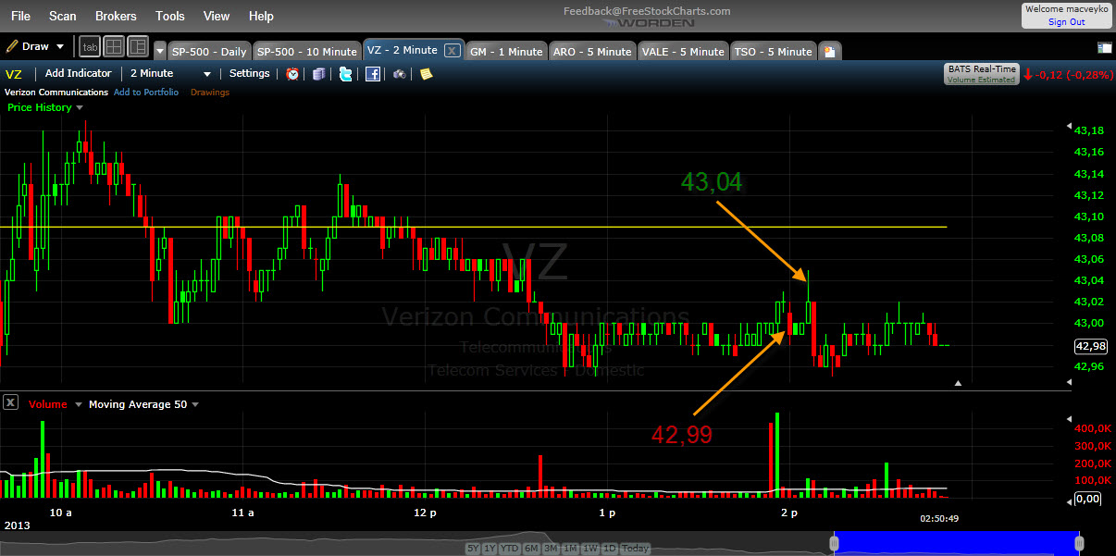Open the chart tabs list dropdown arrow
The image size is (1116, 556).
click(x=160, y=52)
